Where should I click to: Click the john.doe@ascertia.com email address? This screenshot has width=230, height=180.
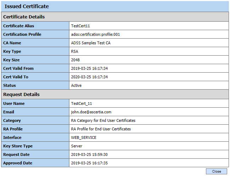tap(91, 112)
